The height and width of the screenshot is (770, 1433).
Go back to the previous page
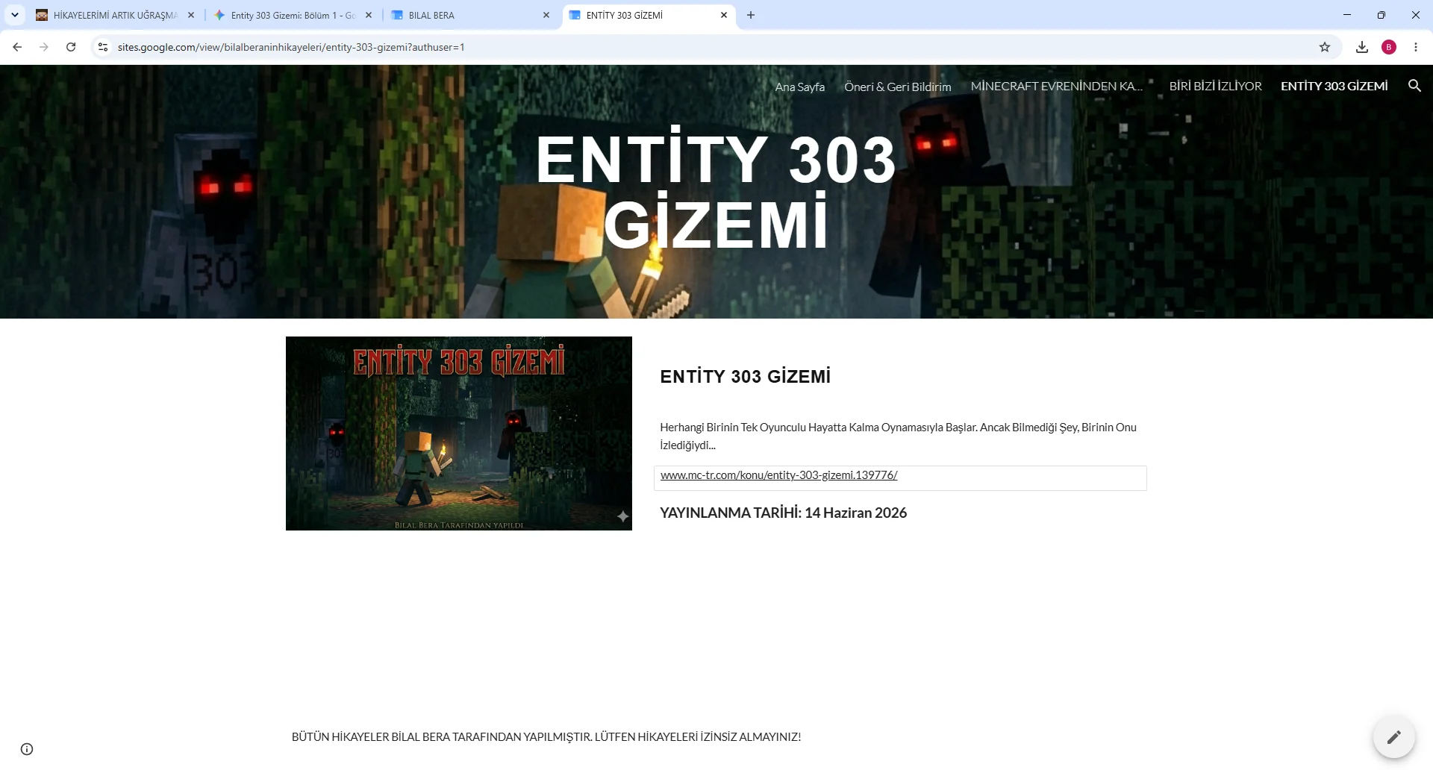point(17,47)
